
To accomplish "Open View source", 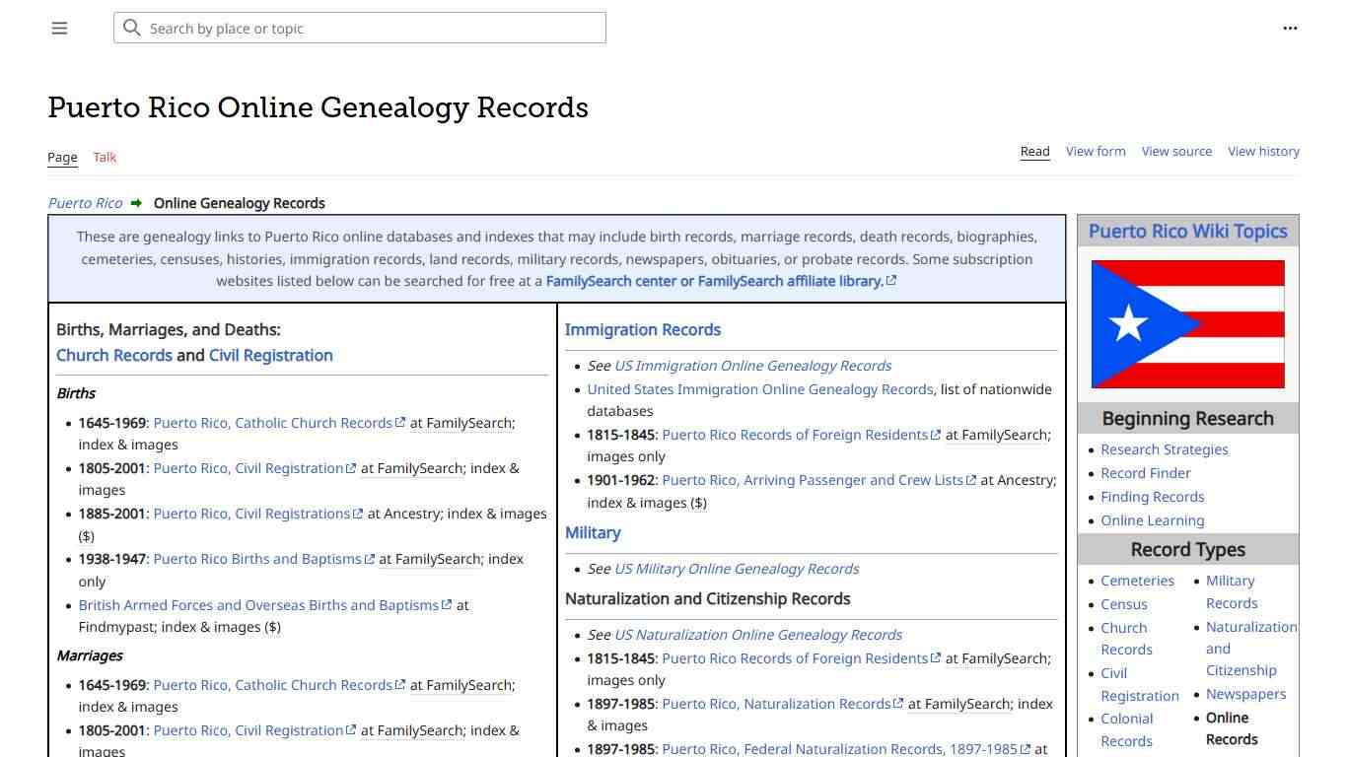I will tap(1176, 151).
